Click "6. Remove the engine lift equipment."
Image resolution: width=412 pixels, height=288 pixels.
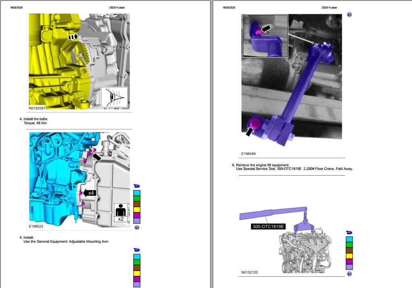(261, 165)
